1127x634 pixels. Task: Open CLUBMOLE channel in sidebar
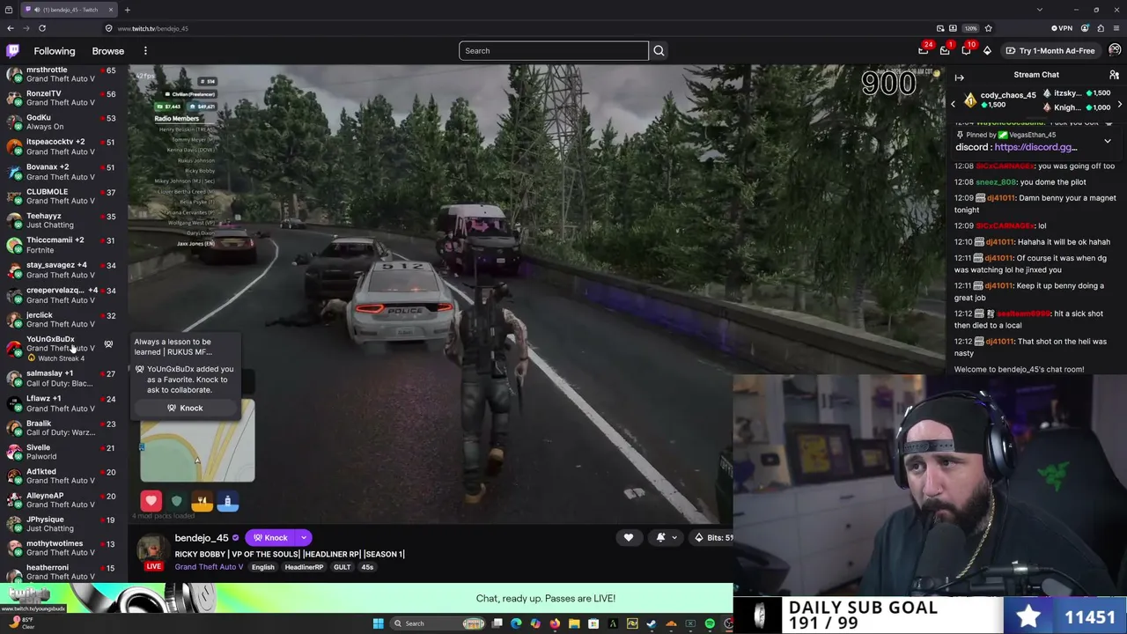point(62,195)
